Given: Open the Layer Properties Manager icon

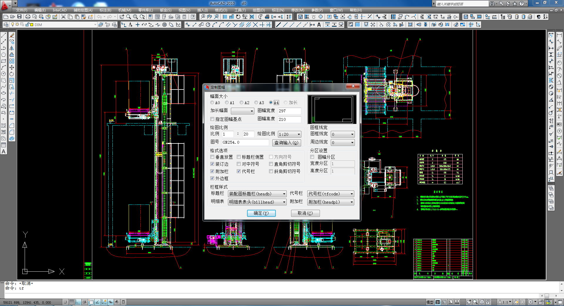Looking at the screenshot, I should 6,25.
